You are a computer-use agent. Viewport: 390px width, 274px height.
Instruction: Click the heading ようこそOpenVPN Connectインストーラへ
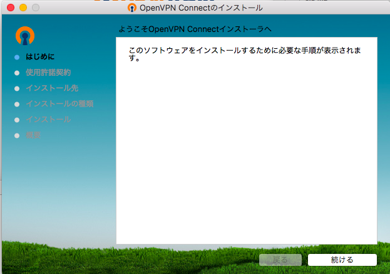pos(195,29)
